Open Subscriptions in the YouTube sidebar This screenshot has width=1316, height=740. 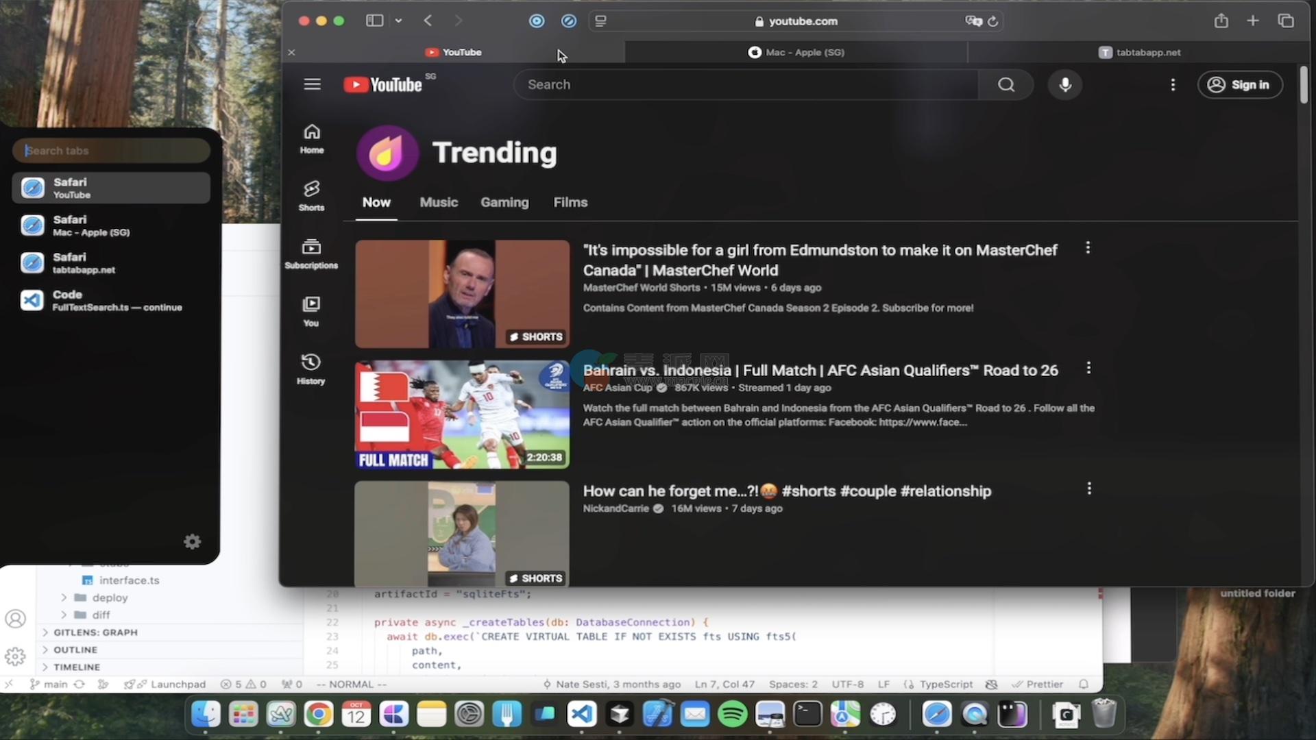pyautogui.click(x=311, y=254)
